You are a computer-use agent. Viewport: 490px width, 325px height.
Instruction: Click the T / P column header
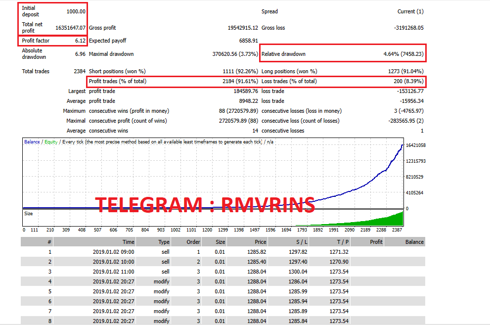(330, 242)
